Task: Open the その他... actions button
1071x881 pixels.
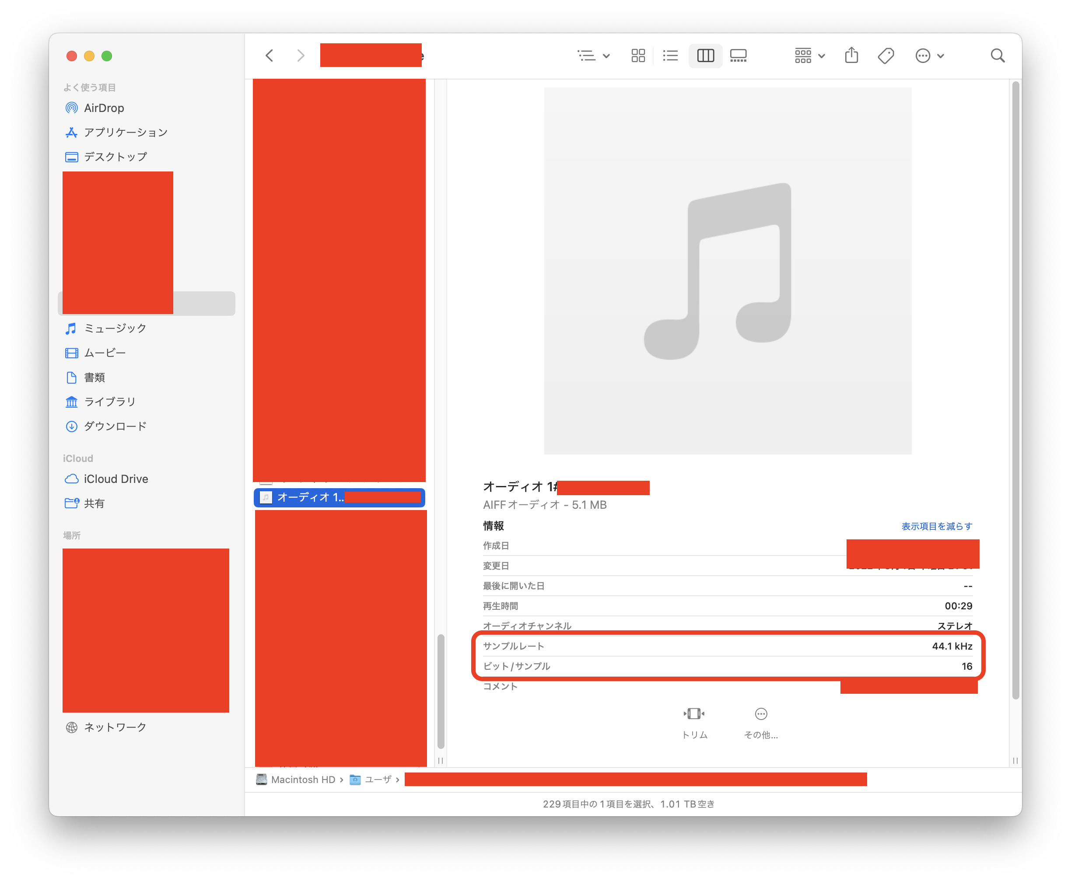Action: tap(761, 714)
